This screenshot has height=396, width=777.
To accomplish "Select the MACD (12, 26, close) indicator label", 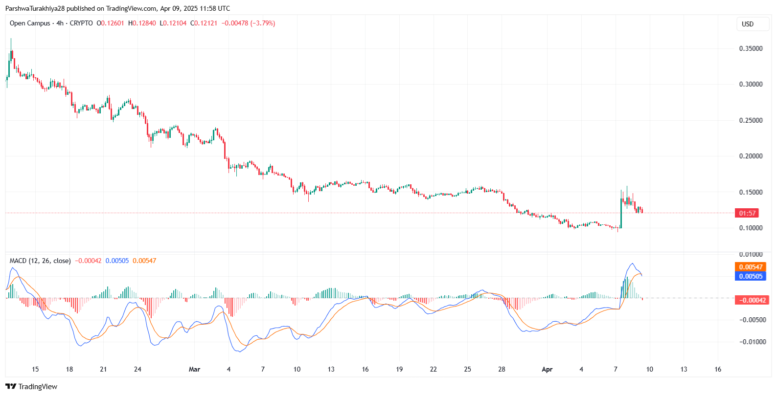I will [40, 261].
